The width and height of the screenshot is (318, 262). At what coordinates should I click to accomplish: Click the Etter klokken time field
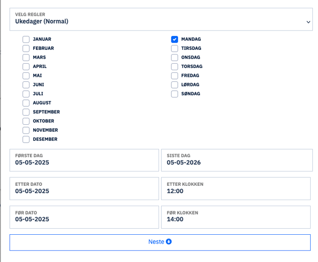pyautogui.click(x=237, y=189)
